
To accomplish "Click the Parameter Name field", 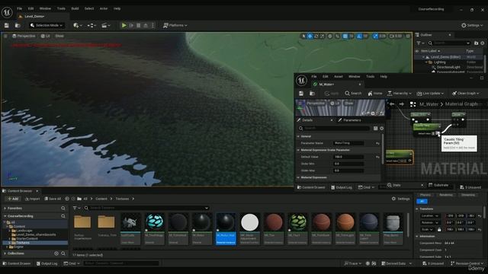I will coord(348,143).
